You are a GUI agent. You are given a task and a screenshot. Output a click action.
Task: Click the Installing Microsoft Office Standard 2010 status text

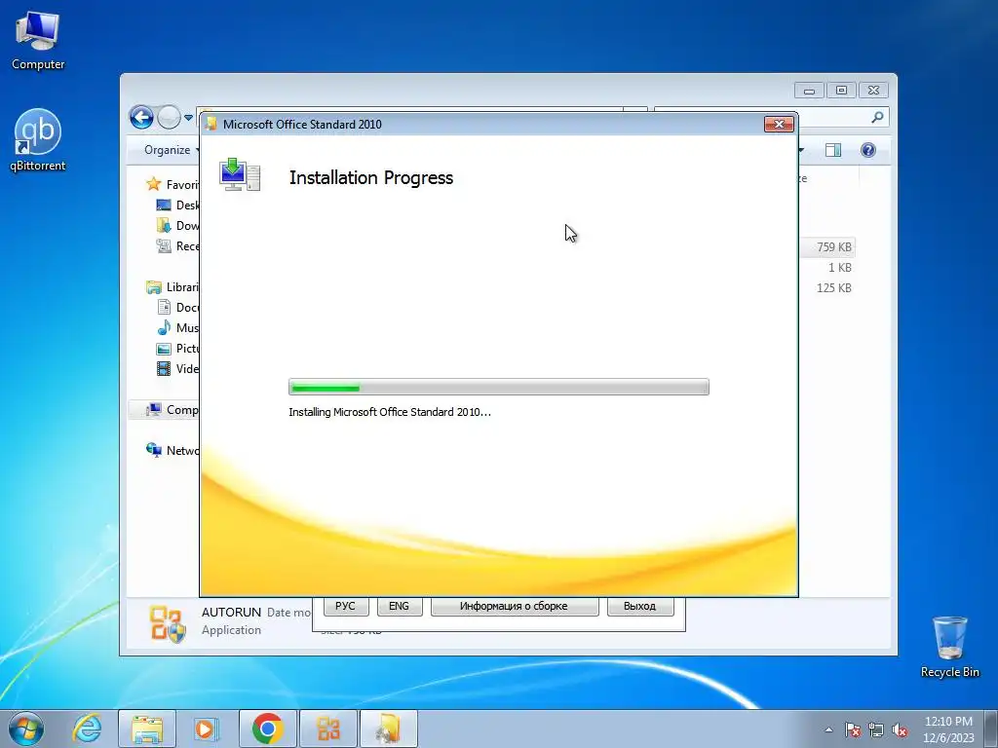tap(390, 412)
